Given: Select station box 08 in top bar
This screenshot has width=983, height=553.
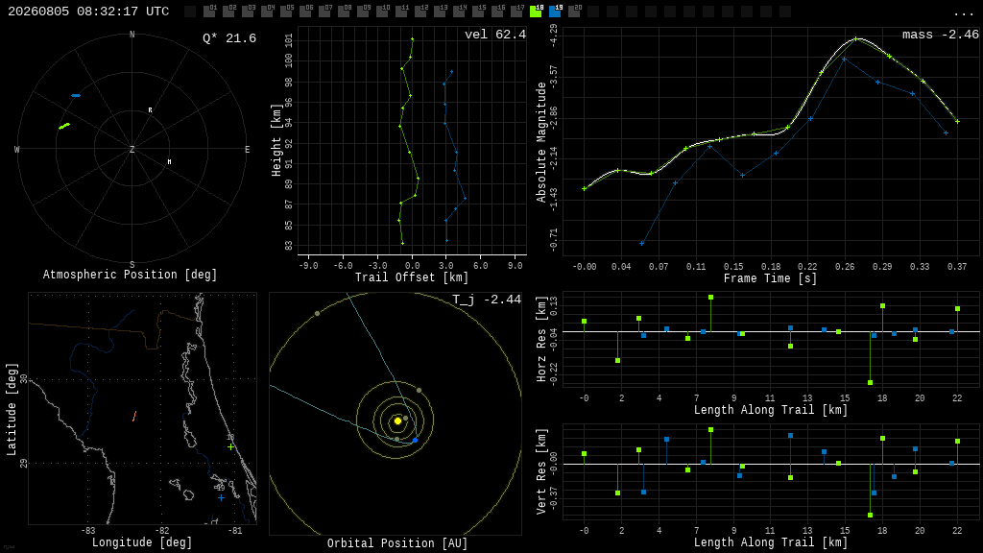Looking at the screenshot, I should coord(344,12).
